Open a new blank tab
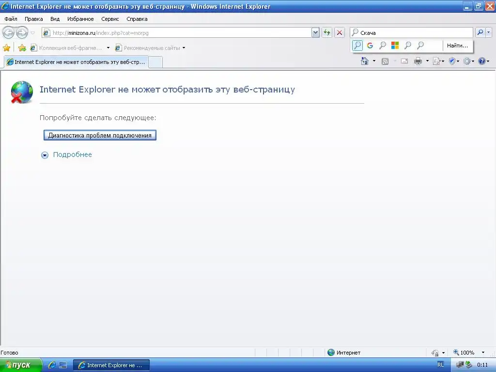The height and width of the screenshot is (372, 496). [x=155, y=62]
